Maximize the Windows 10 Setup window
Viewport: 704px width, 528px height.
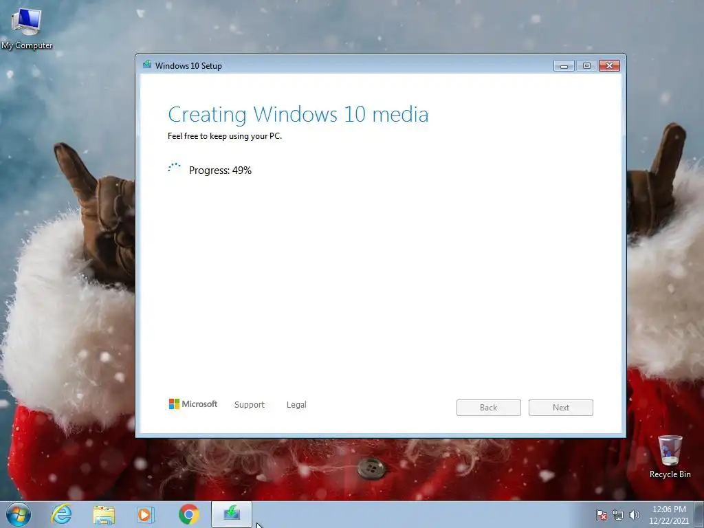click(586, 66)
